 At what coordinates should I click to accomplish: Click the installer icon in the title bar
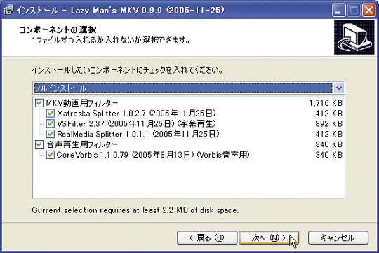coord(8,10)
